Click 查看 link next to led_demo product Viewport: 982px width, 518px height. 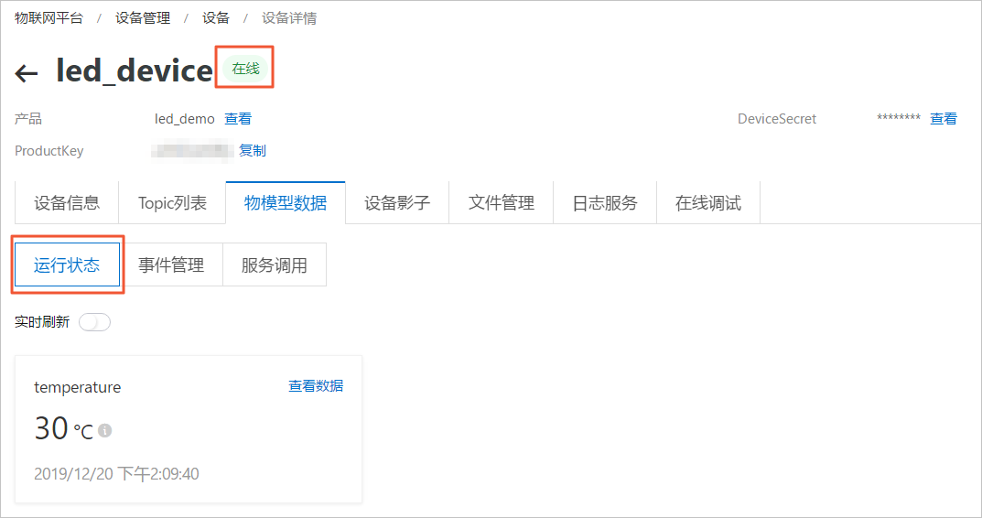click(x=238, y=118)
